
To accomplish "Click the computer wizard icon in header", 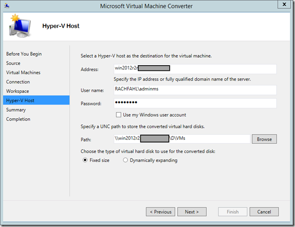I will (x=20, y=26).
